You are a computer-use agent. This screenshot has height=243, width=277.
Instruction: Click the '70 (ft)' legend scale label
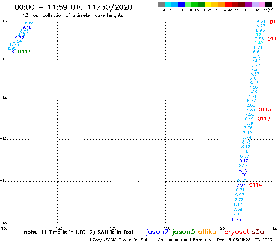pyautogui.click(x=268, y=10)
